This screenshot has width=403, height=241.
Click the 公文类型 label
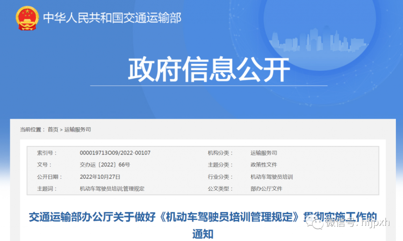[220, 189]
